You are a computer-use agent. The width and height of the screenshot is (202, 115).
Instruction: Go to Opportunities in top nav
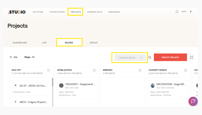pos(57,12)
